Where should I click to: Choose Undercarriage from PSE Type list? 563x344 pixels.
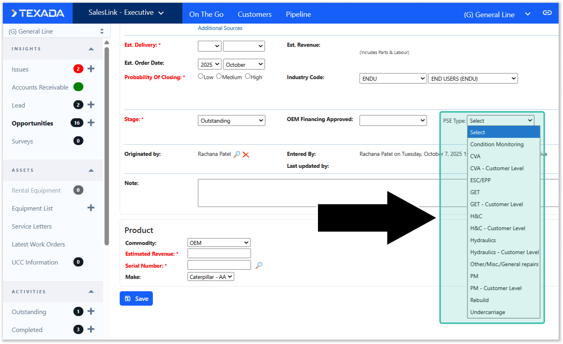488,312
